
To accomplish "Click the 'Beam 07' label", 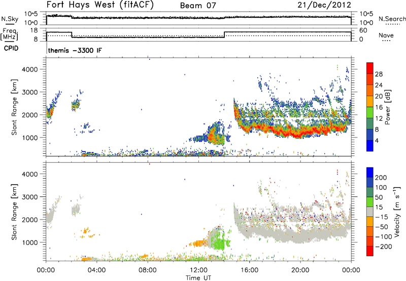I will [198, 6].
